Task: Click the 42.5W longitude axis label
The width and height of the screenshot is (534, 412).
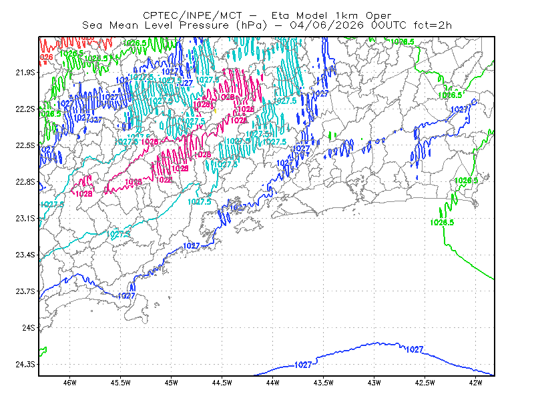Action: (x=425, y=383)
